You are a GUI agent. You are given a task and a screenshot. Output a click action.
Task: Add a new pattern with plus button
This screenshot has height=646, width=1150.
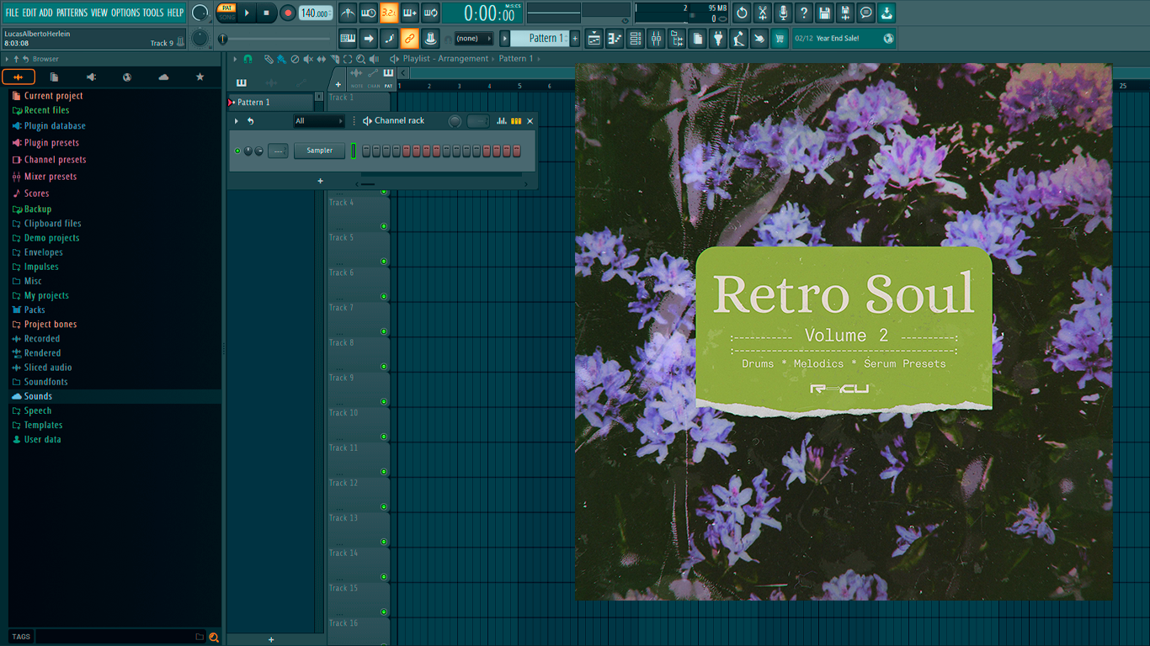[x=576, y=38]
